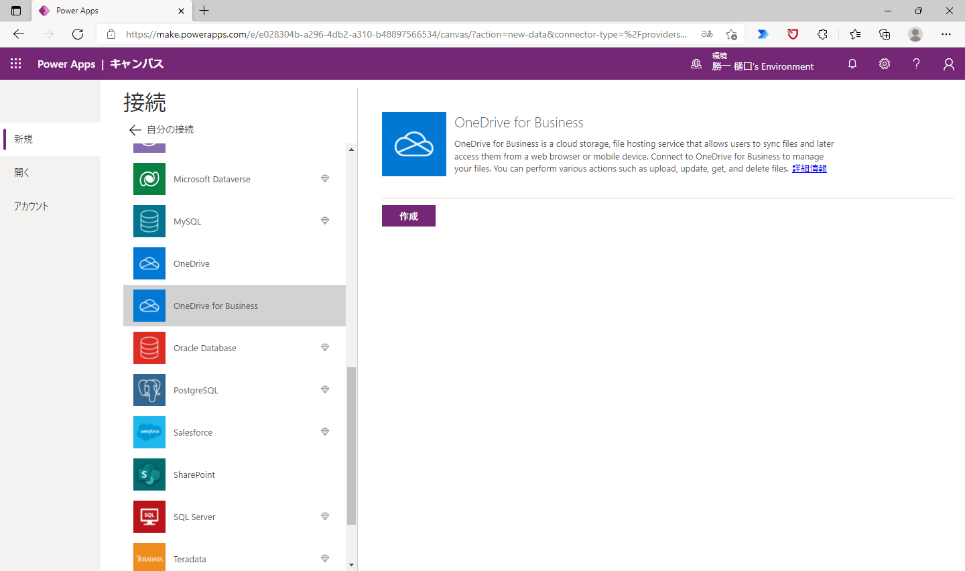The image size is (965, 571).
Task: Click premium diamond icon next to Microsoft Dataverse
Action: 325,178
